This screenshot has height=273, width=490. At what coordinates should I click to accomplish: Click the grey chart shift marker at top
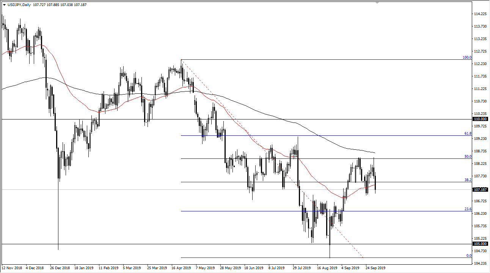coord(377,3)
